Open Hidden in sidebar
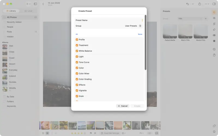Viewport: 218px width, 136px height. click(x=20, y=37)
